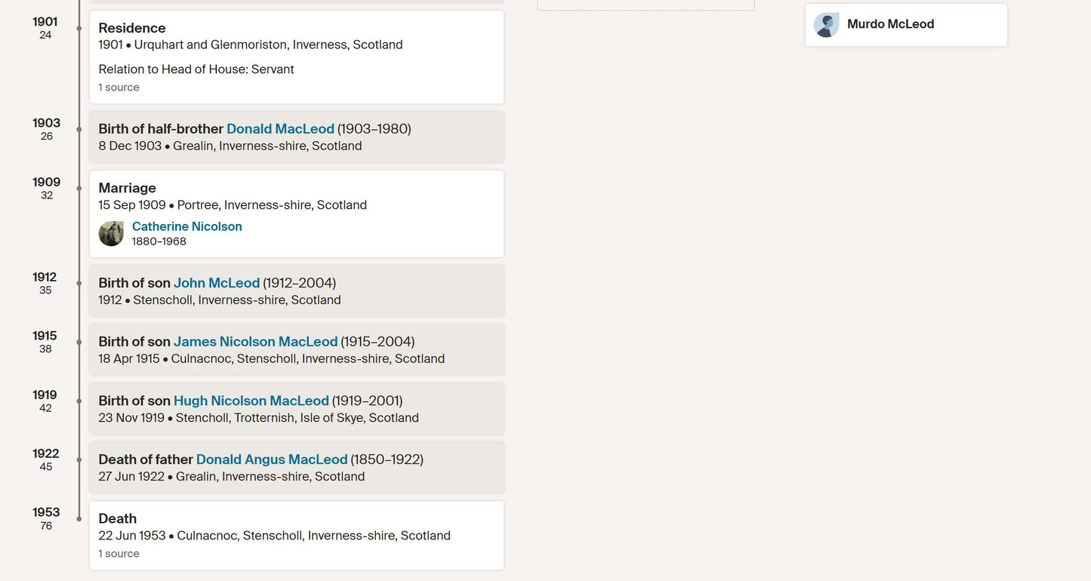This screenshot has width=1091, height=581.
Task: Click the 1953 timeline marker dot
Action: point(79,518)
